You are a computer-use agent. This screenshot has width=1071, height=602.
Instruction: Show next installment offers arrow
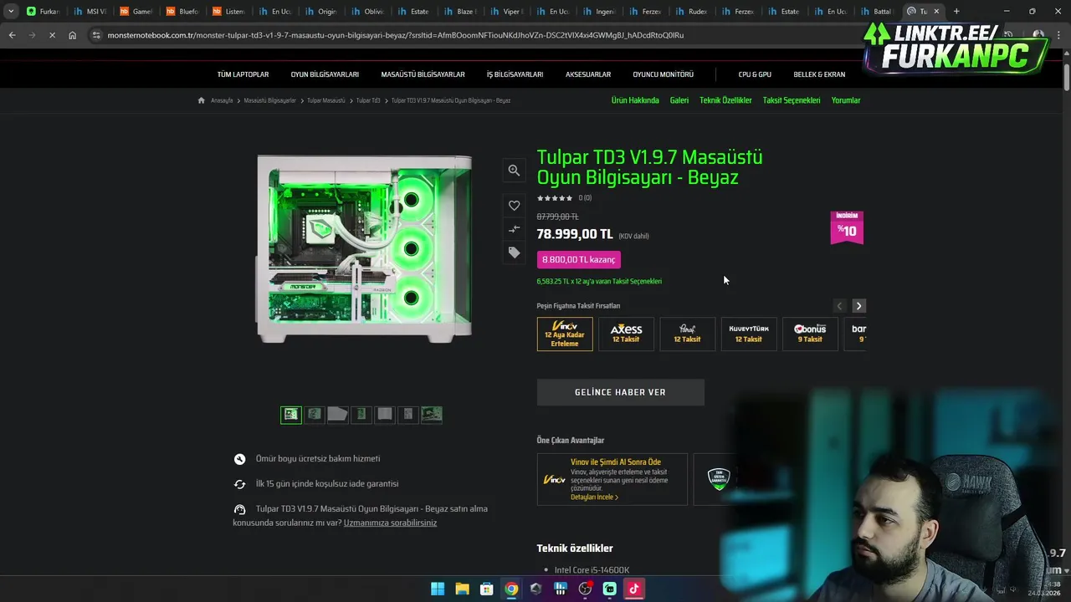(x=858, y=306)
